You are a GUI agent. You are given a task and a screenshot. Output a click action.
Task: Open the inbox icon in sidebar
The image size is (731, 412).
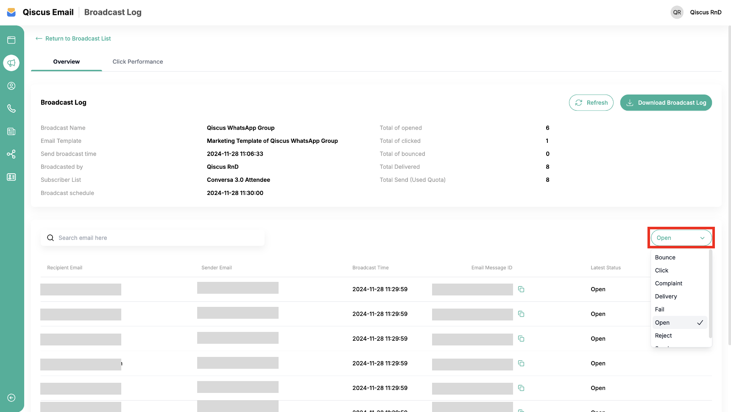tap(11, 40)
